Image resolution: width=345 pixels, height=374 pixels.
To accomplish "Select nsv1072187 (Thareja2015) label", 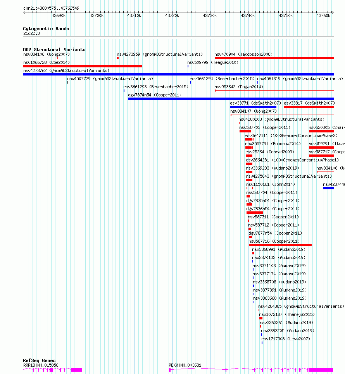I will (287, 314).
